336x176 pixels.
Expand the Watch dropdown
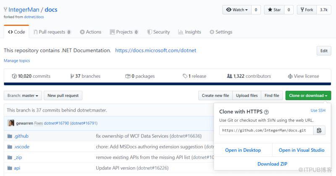237,10
